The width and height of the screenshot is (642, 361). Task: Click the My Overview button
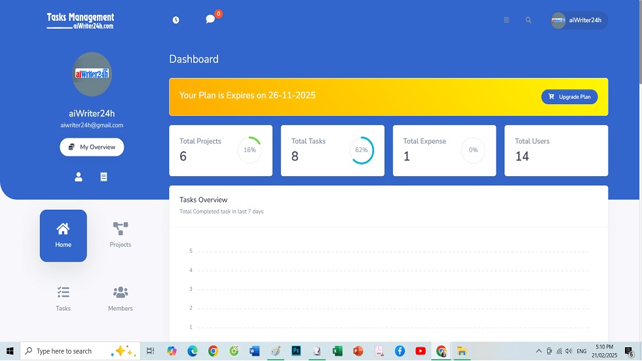[x=92, y=147]
